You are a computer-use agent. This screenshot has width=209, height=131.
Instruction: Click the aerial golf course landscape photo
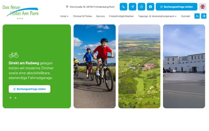[139, 66]
